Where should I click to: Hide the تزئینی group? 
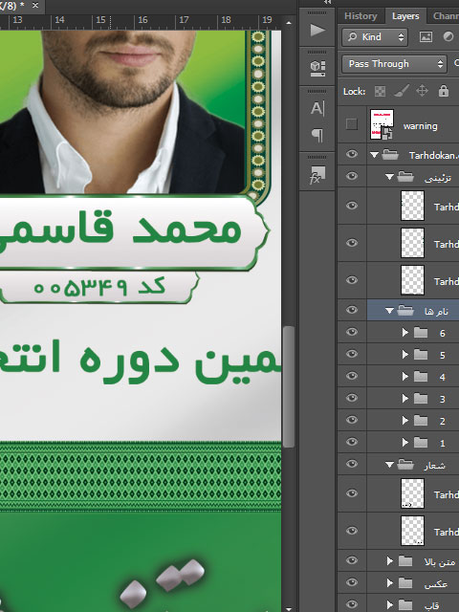352,176
